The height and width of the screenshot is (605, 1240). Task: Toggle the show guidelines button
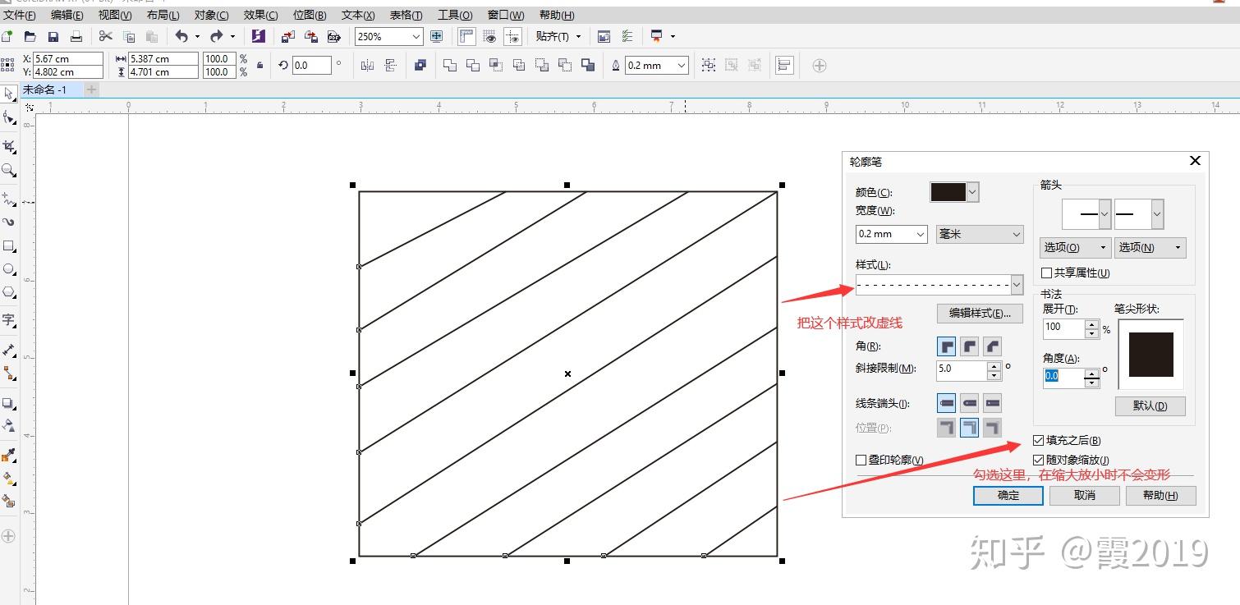(x=513, y=36)
